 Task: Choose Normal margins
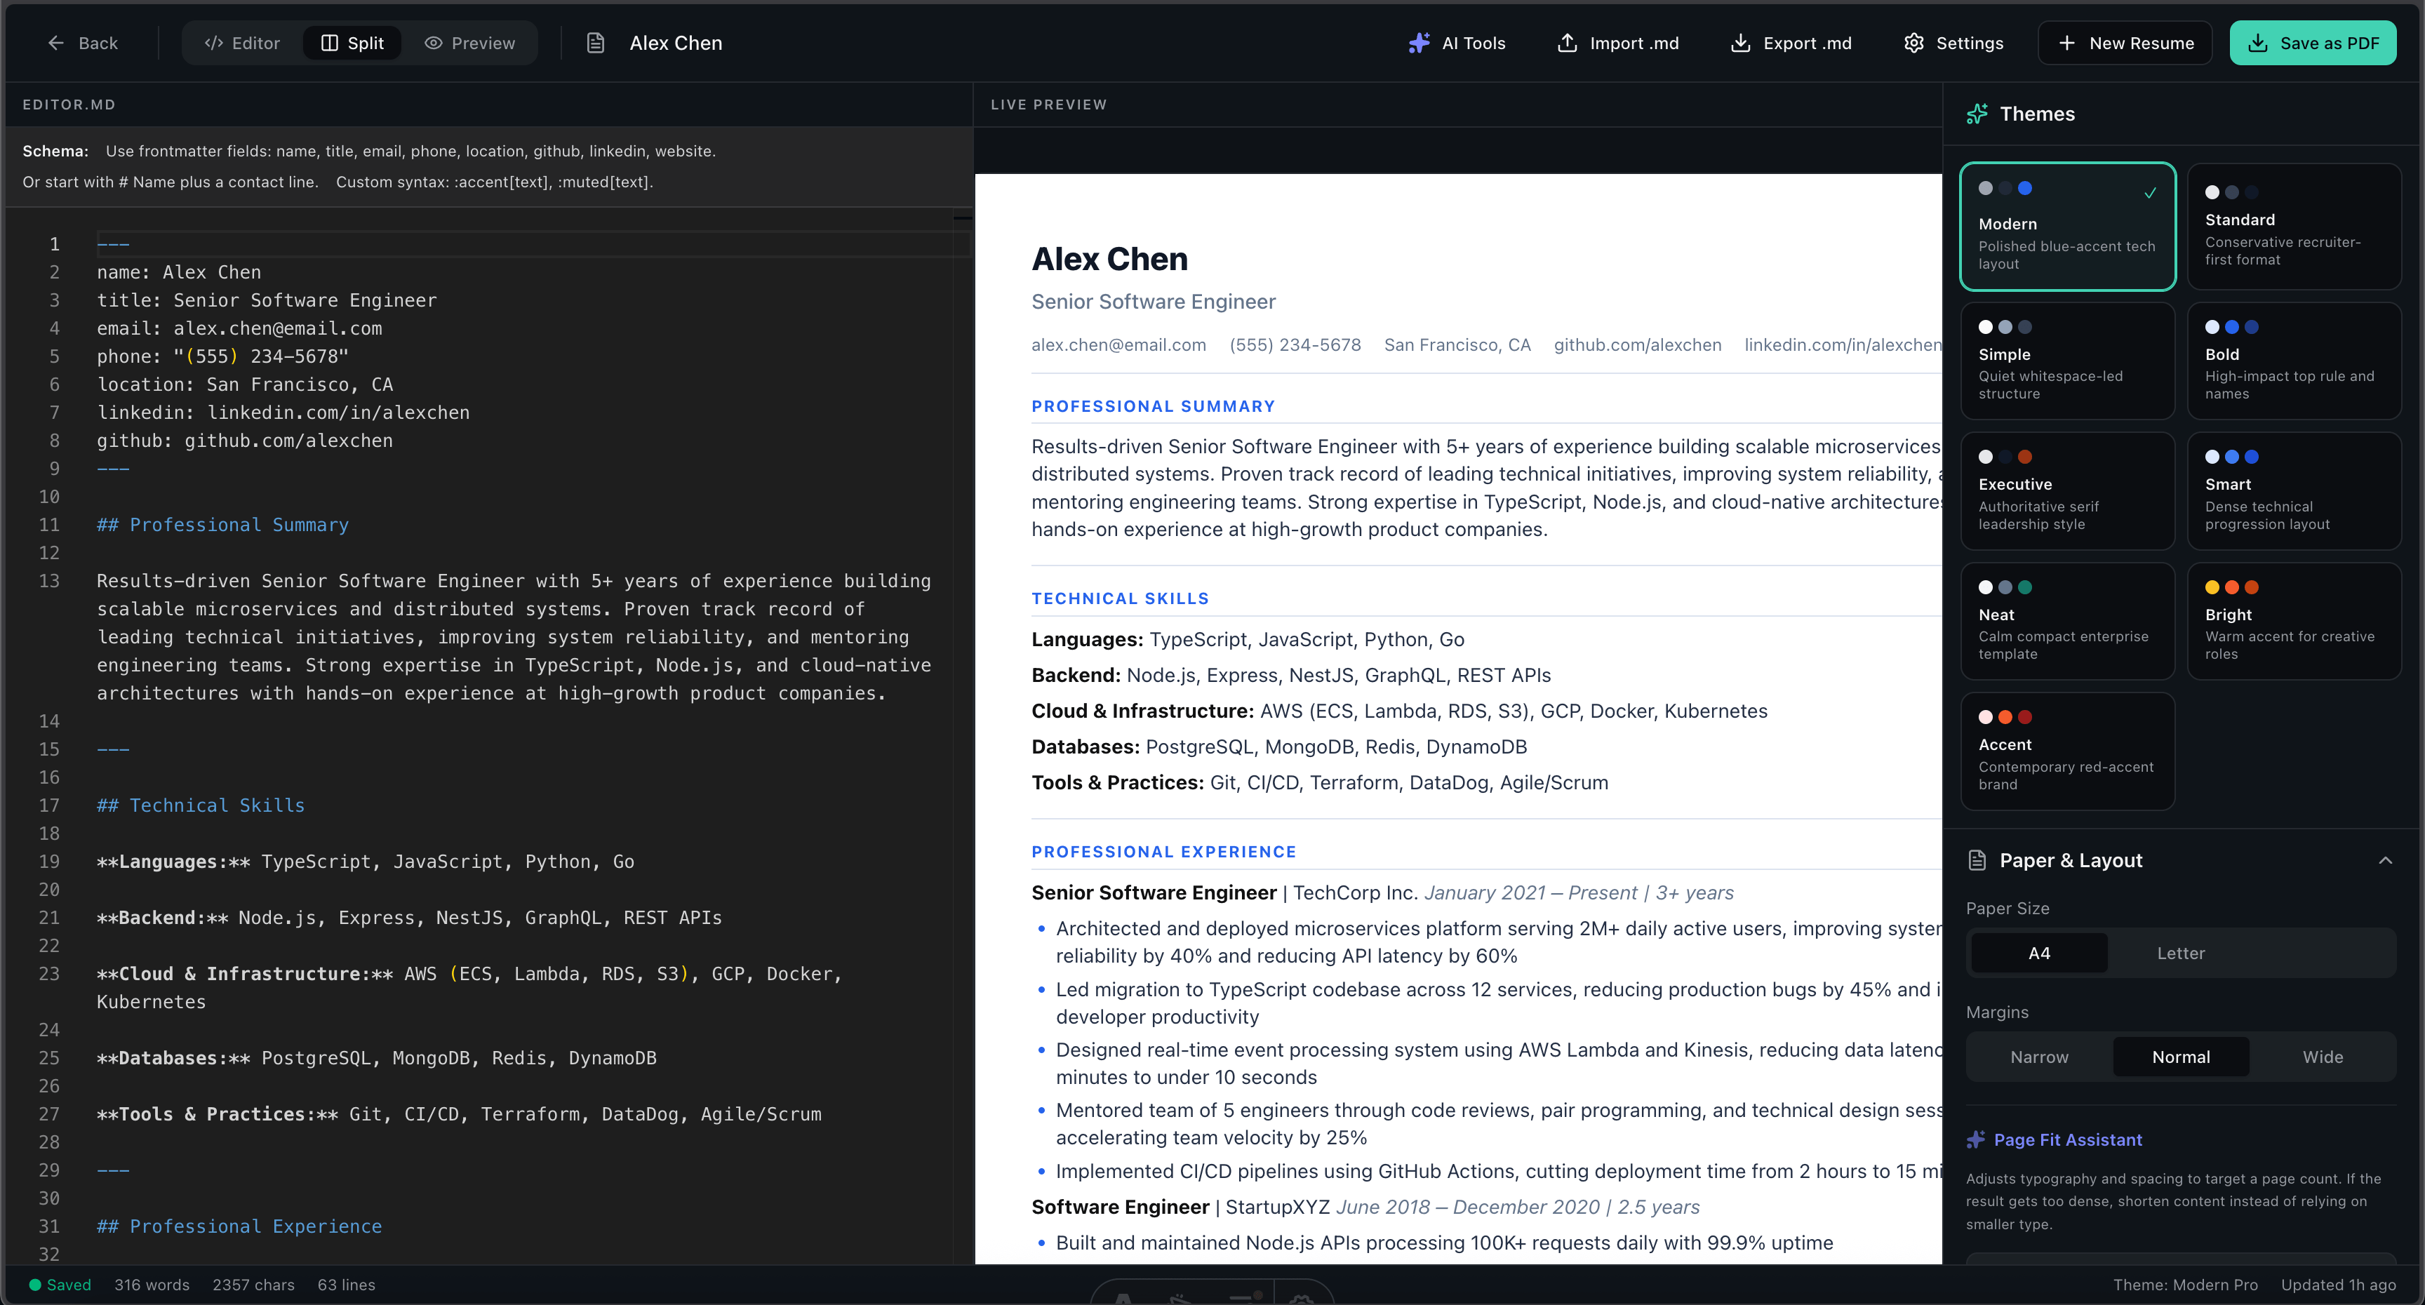coord(2182,1057)
